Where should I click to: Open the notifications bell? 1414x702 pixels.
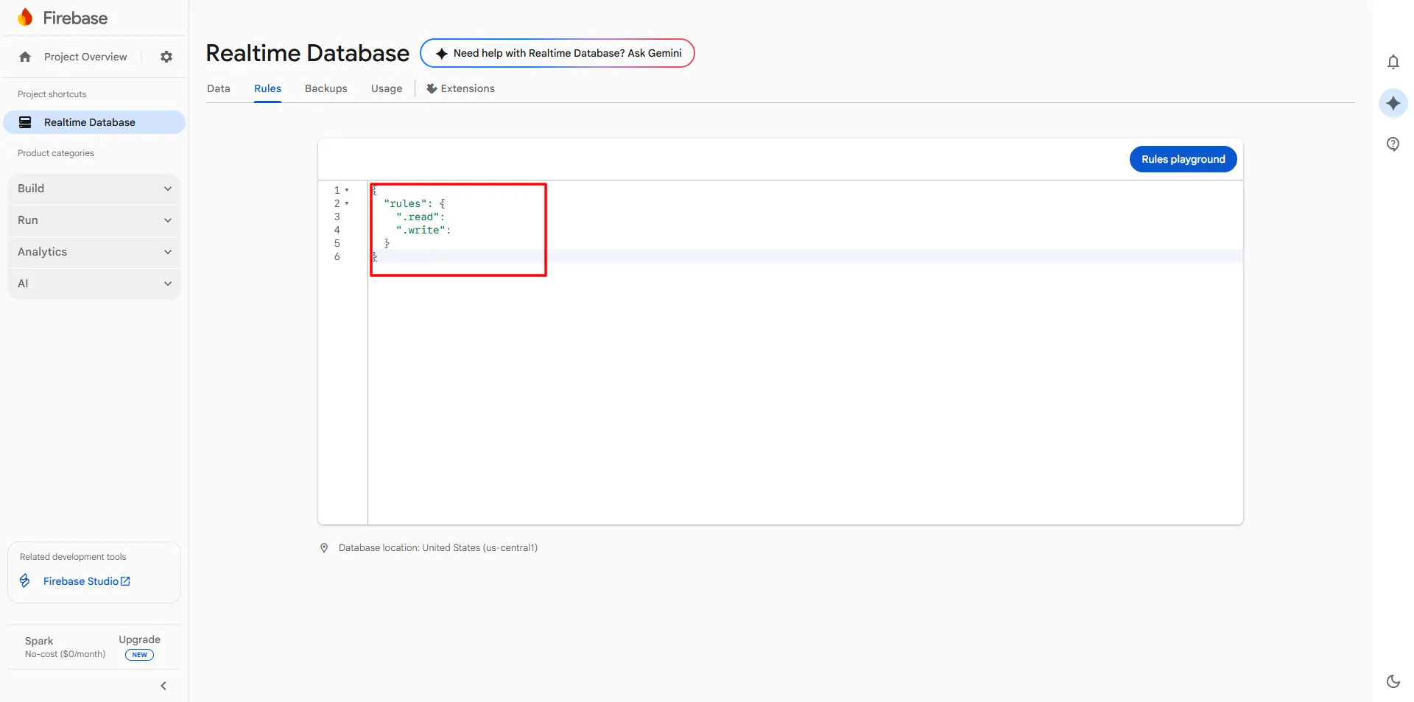1393,62
